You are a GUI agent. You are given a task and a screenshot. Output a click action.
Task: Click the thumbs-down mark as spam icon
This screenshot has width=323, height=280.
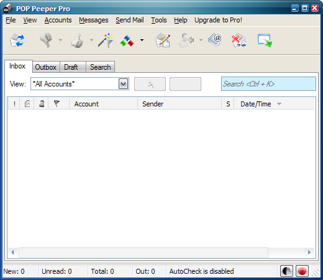click(46, 40)
